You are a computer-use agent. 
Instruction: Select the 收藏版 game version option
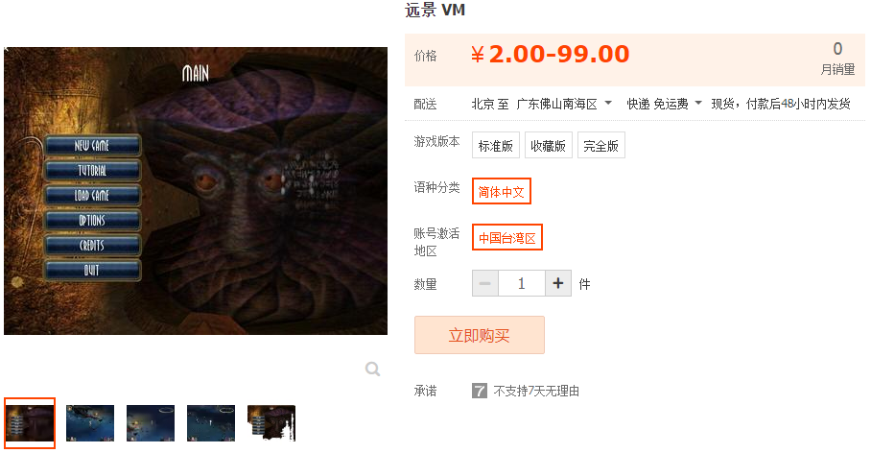pos(549,145)
